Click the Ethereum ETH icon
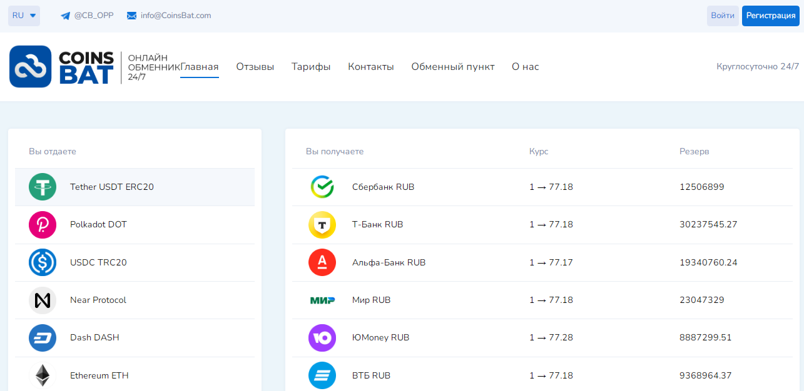804x391 pixels. point(42,375)
